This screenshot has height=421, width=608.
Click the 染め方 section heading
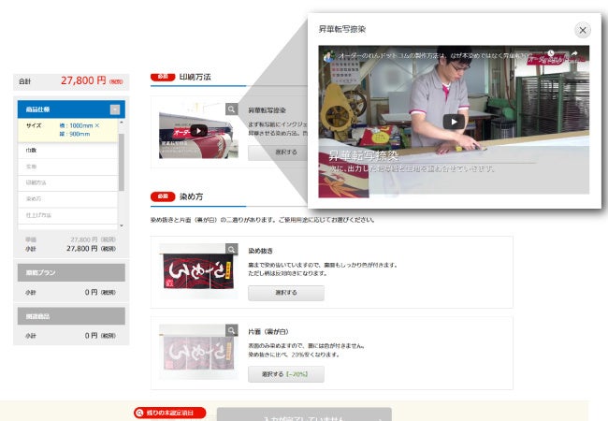coord(191,196)
